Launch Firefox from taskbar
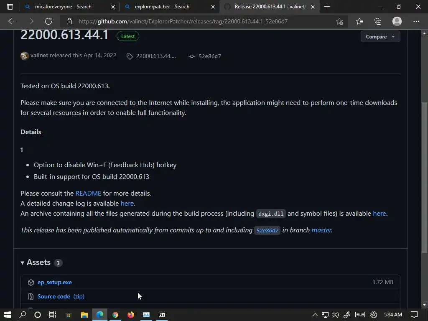This screenshot has width=428, height=321. click(x=131, y=315)
